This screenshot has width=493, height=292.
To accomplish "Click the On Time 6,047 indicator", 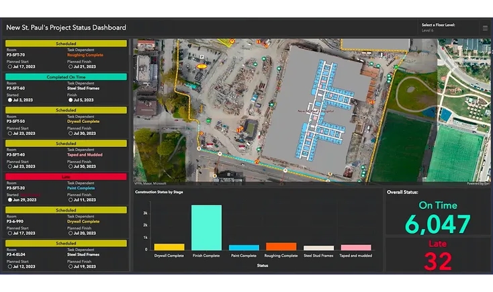I will tap(437, 219).
